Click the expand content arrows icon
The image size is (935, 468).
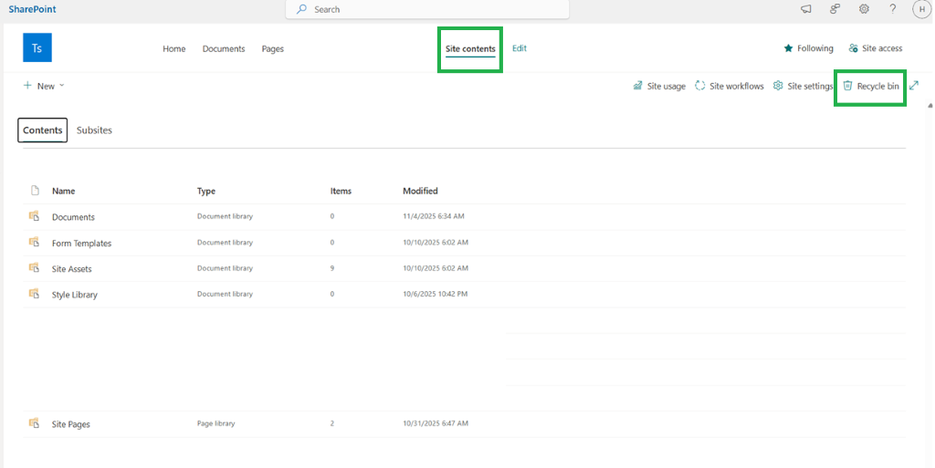pos(914,86)
